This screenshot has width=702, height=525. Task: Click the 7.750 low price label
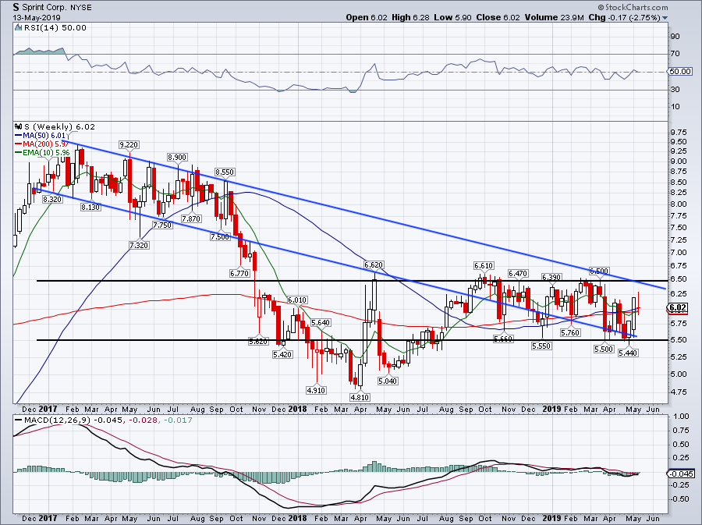click(x=162, y=225)
